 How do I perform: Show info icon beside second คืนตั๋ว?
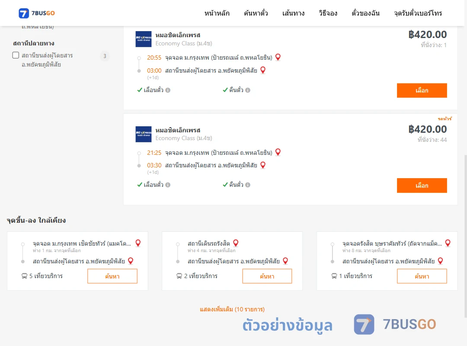tap(248, 185)
